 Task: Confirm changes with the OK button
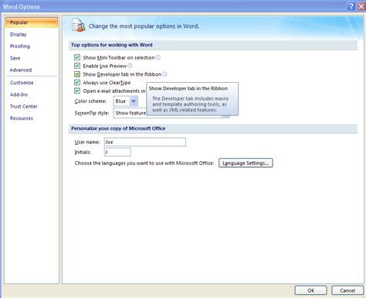(310, 290)
